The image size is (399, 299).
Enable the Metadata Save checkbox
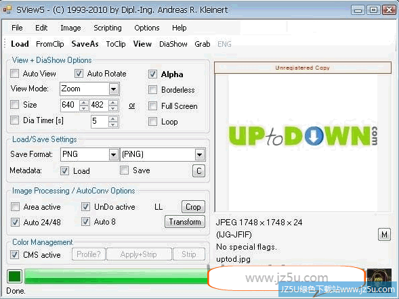[124, 170]
